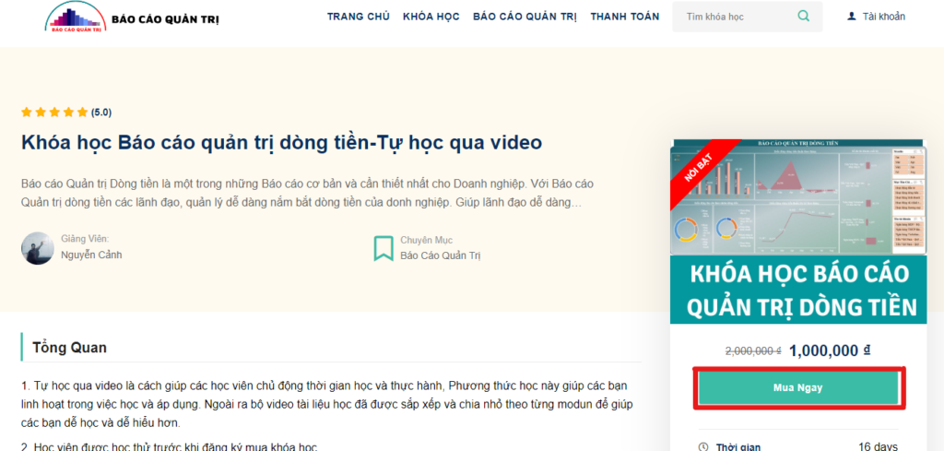Click the (5.0) rating text
This screenshot has height=451, width=944.
click(x=101, y=112)
